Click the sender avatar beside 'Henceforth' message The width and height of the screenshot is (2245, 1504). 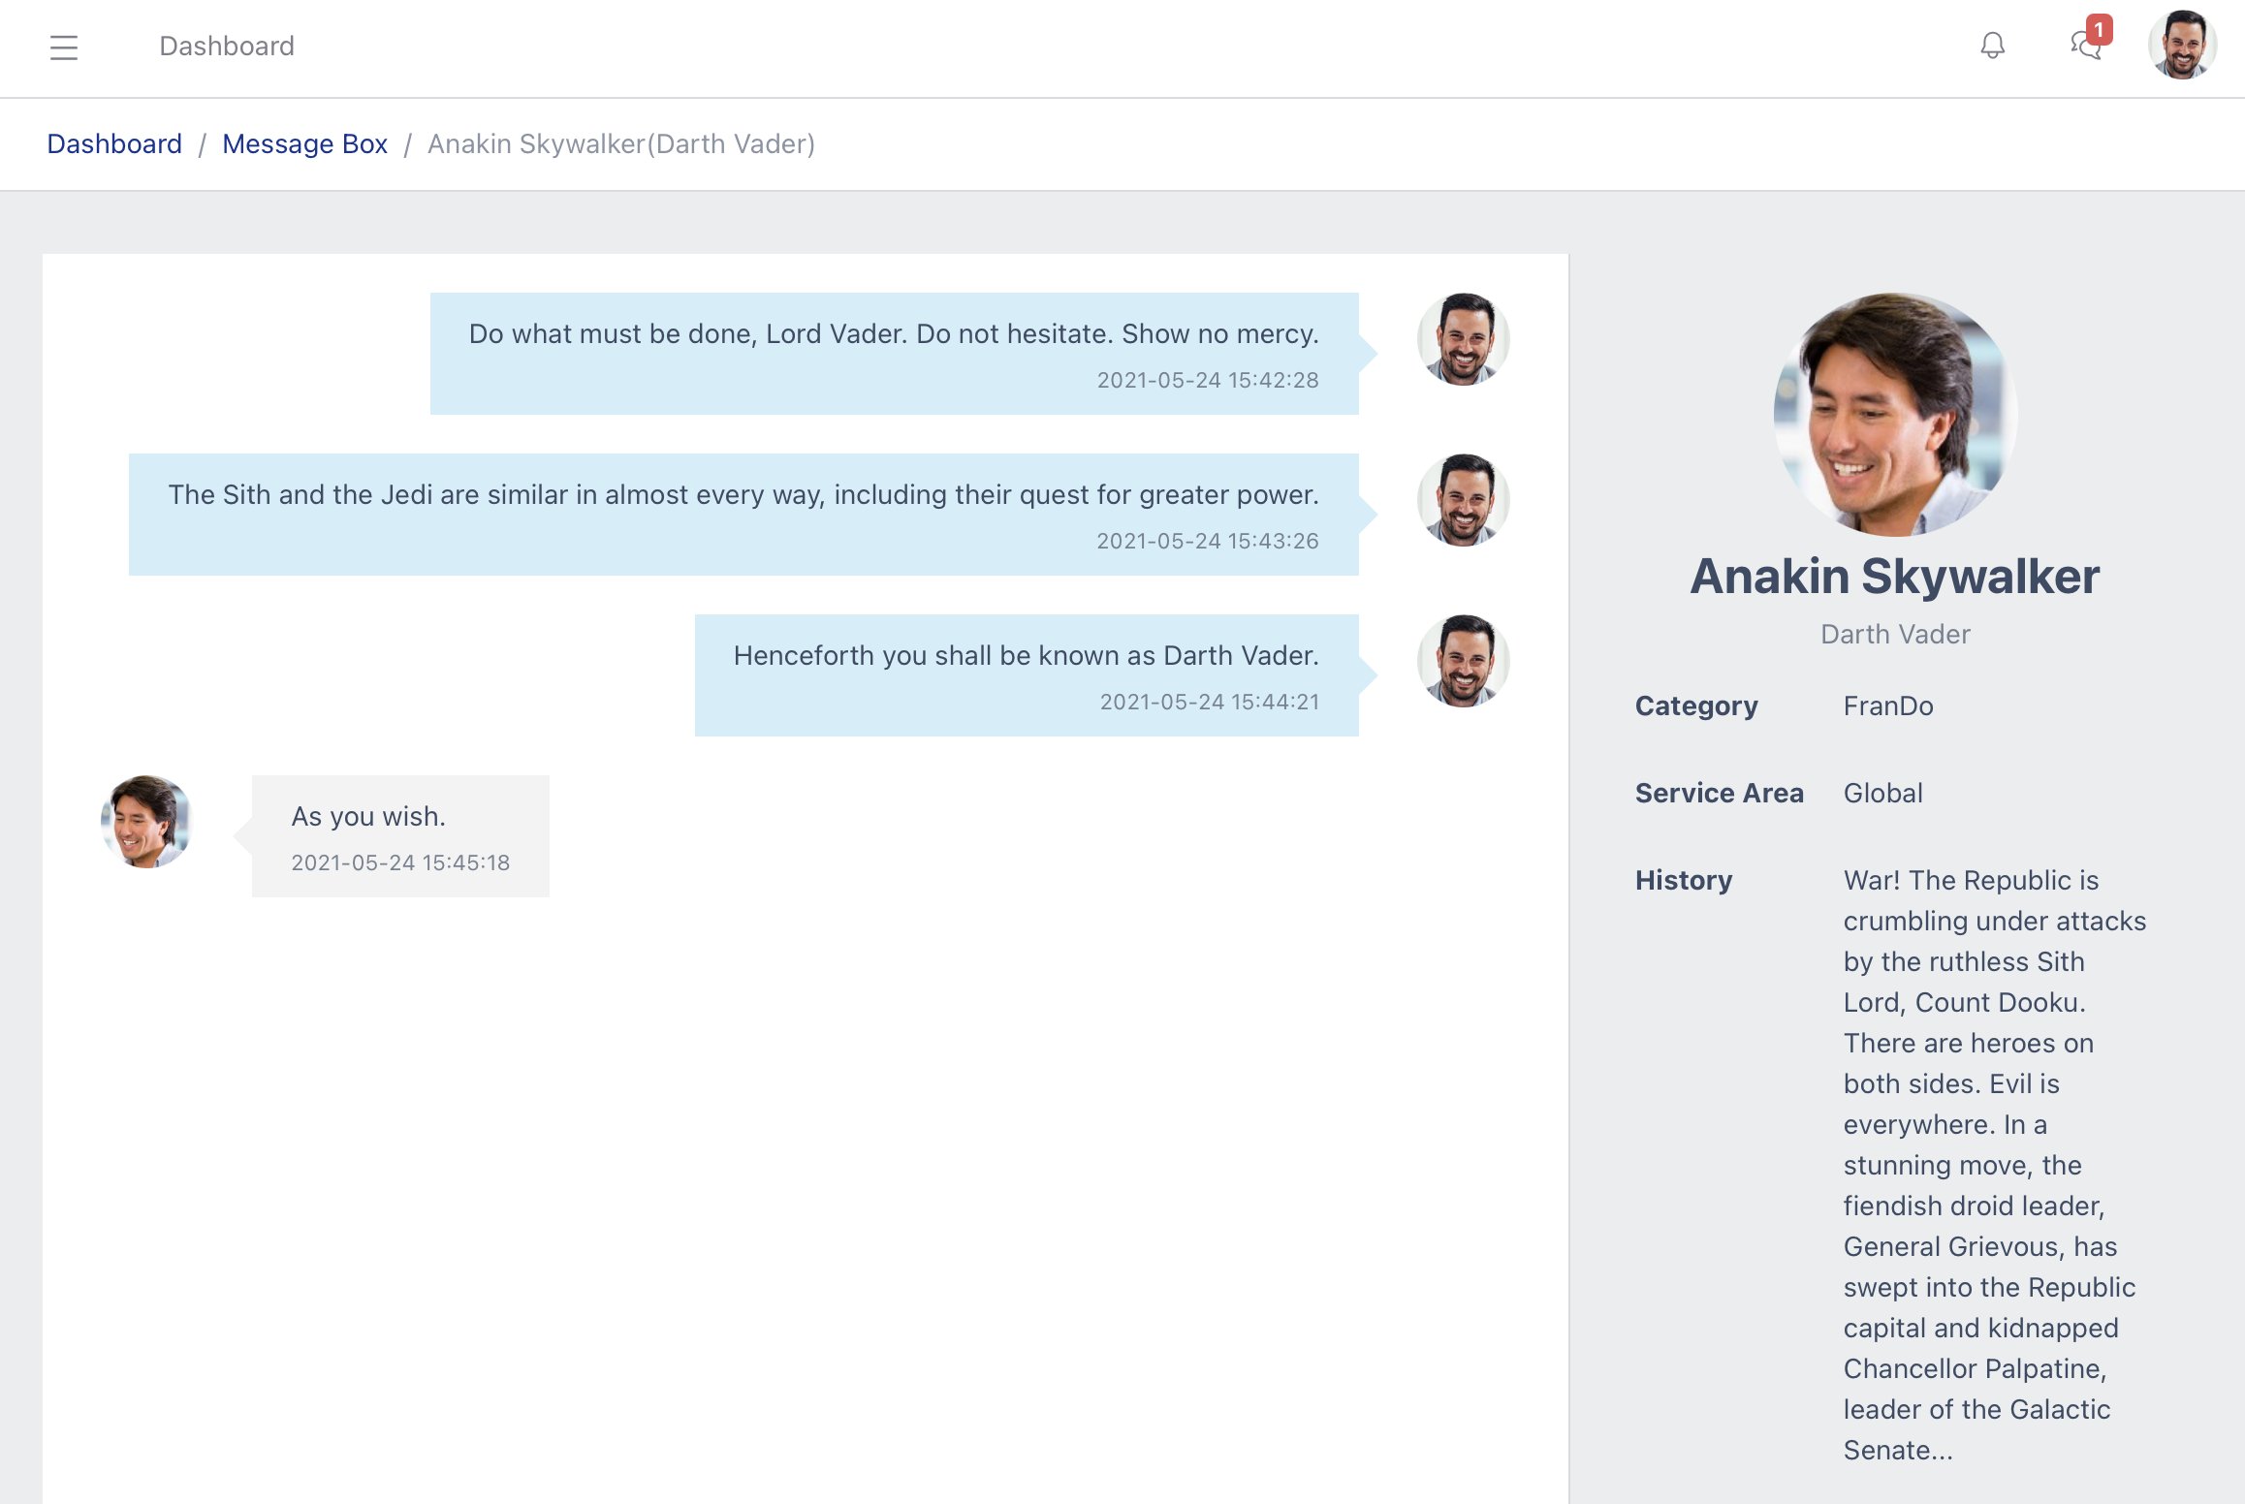(x=1463, y=661)
